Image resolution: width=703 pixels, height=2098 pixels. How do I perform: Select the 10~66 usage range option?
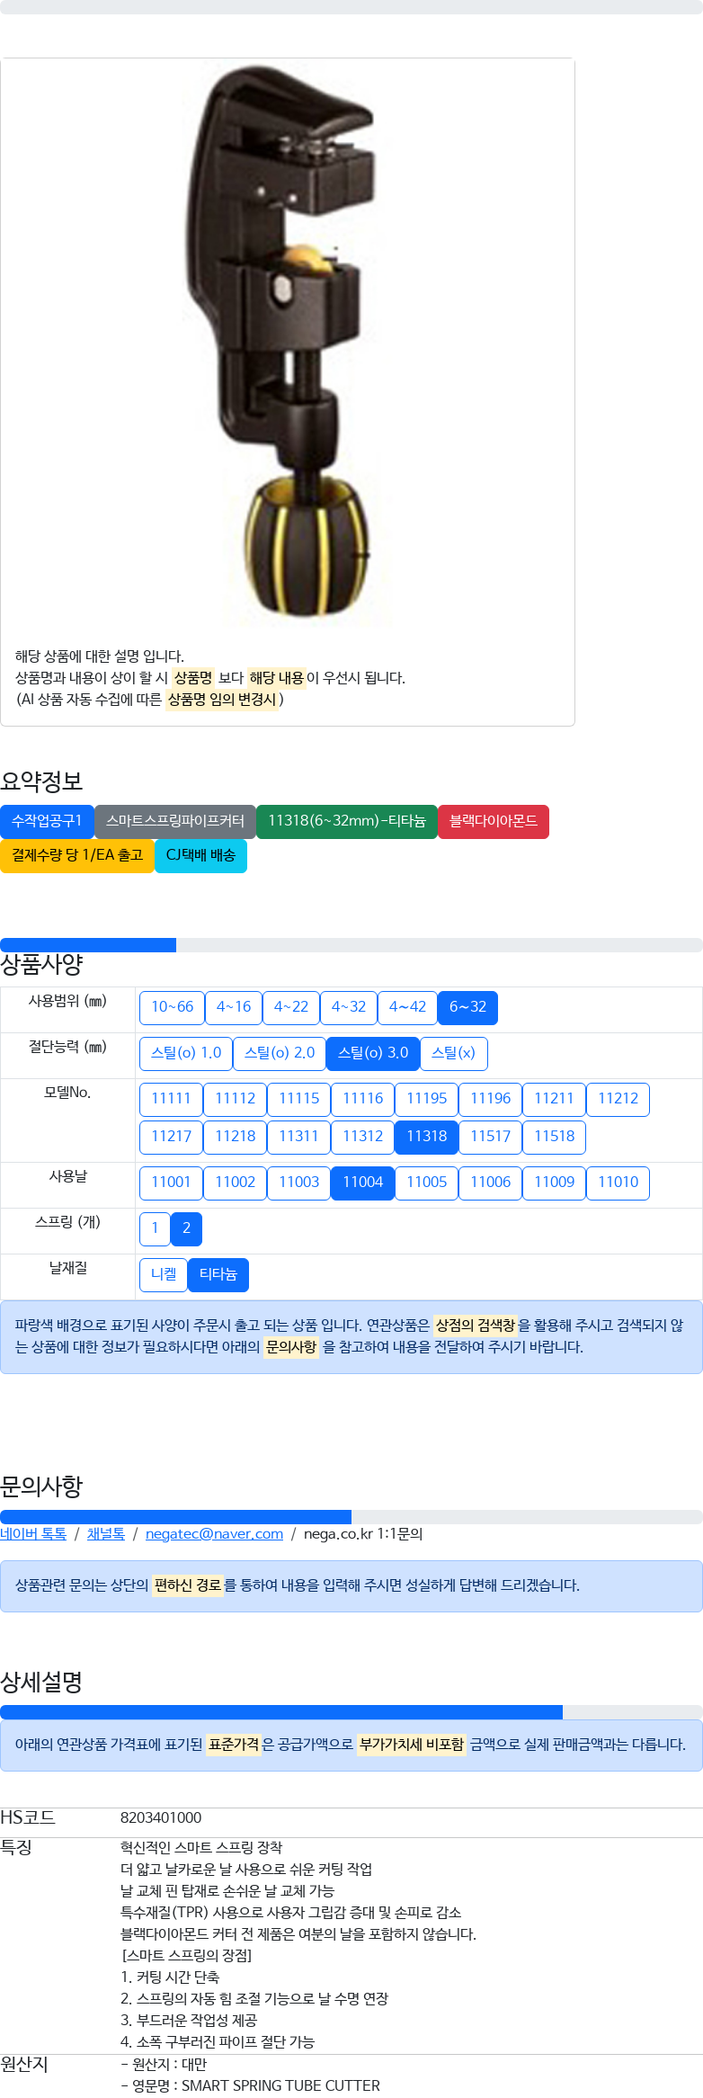click(172, 1007)
